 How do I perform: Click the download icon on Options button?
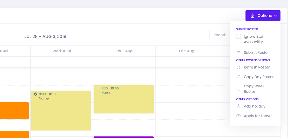pos(252,16)
